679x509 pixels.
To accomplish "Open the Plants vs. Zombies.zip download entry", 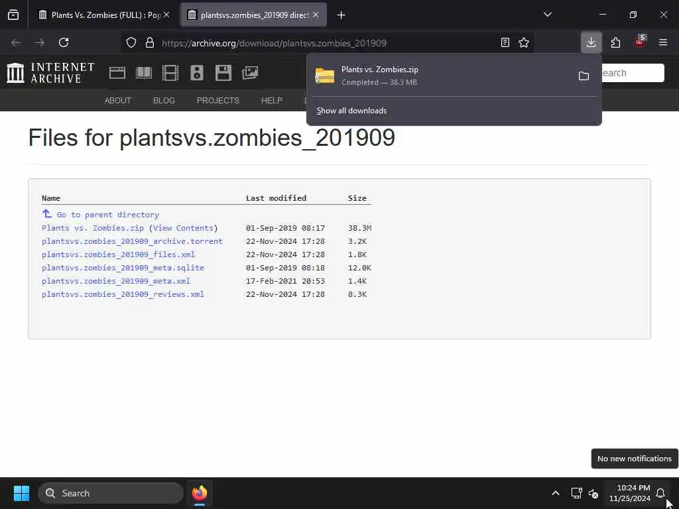I will pos(442,76).
